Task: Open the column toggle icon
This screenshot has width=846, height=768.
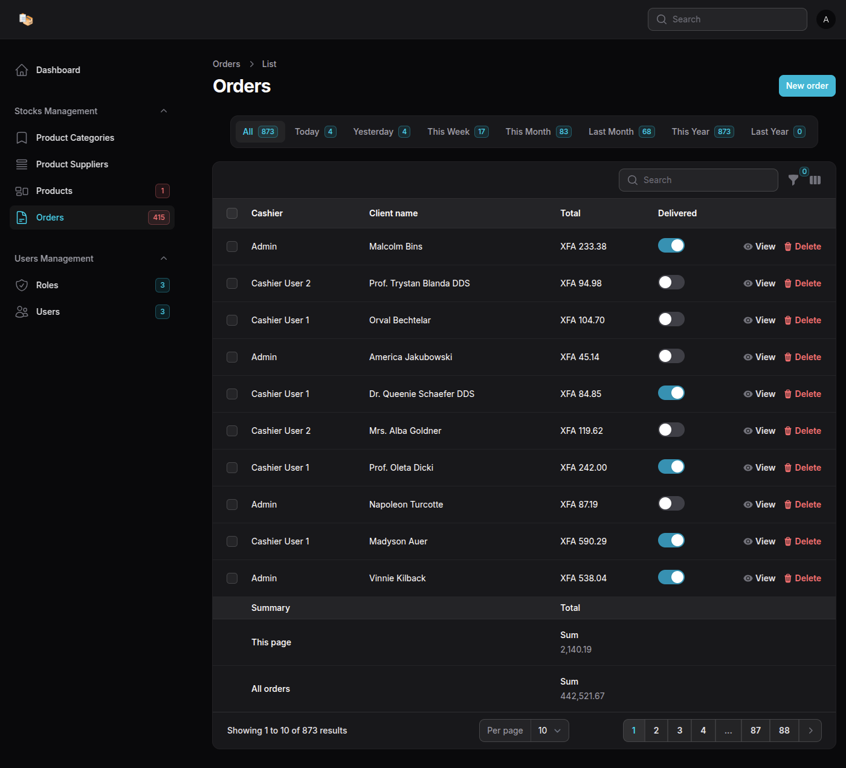Action: pyautogui.click(x=815, y=180)
